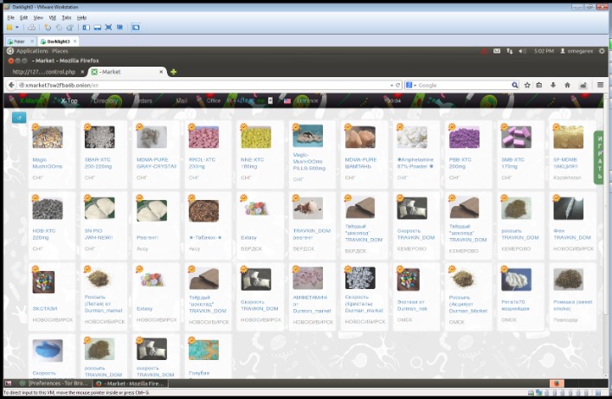Viewport: 612px width, 399px height.
Task: Open the small dropdown beside the balance
Action: tap(270, 100)
